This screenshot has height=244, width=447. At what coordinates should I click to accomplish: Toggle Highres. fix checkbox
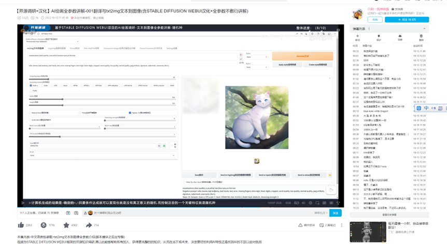coord(130,113)
